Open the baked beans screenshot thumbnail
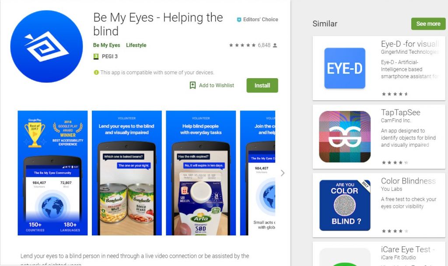 126,173
